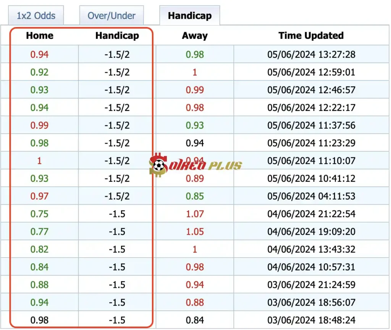Click the soccer ball watermark logo

click(x=159, y=165)
